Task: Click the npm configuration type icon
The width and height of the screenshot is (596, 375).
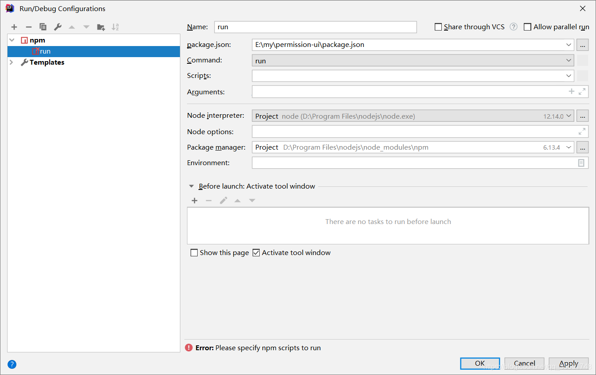Action: pyautogui.click(x=24, y=40)
